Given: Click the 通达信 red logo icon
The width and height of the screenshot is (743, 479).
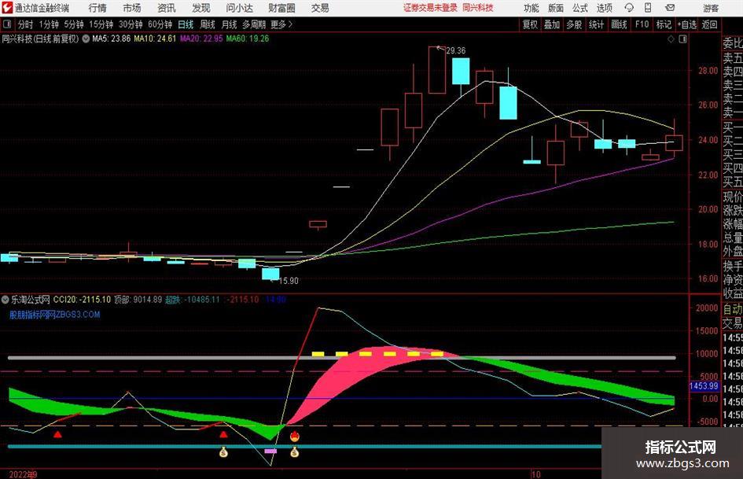Looking at the screenshot, I should coord(7,8).
